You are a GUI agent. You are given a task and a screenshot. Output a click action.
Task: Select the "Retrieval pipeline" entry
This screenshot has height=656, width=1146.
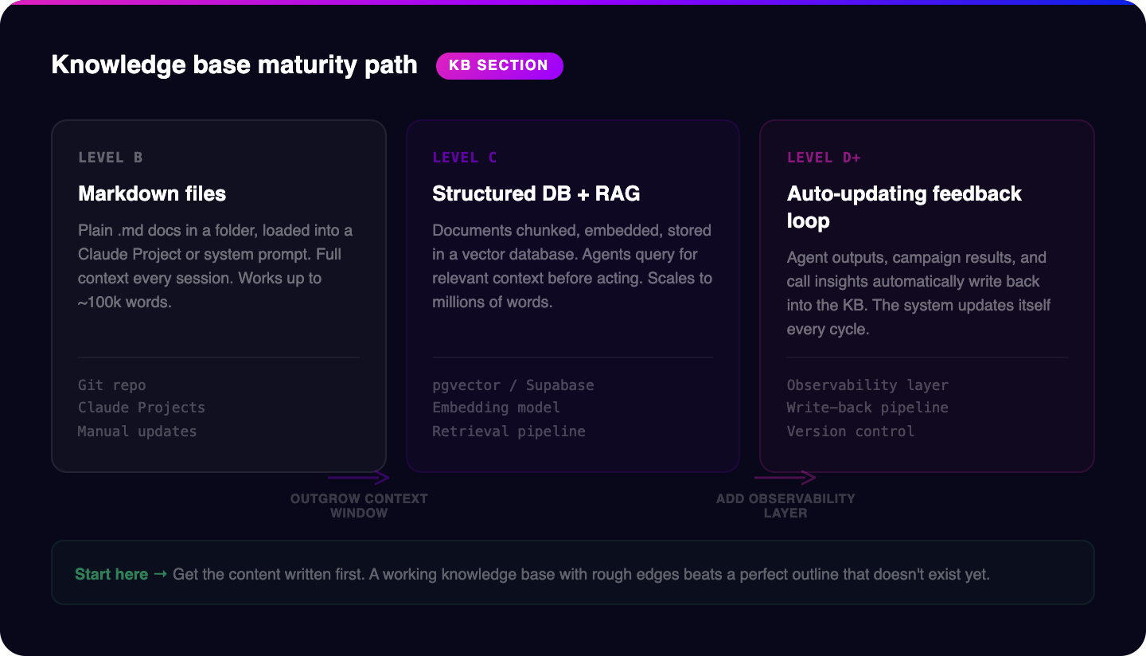pyautogui.click(x=509, y=431)
